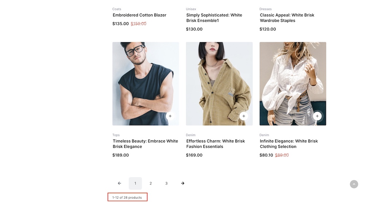Open the Coats category link
This screenshot has width=365, height=202.
[x=117, y=9]
